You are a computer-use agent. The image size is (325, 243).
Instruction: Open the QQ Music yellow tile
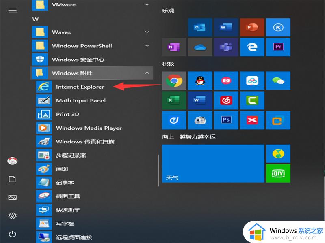point(278,153)
